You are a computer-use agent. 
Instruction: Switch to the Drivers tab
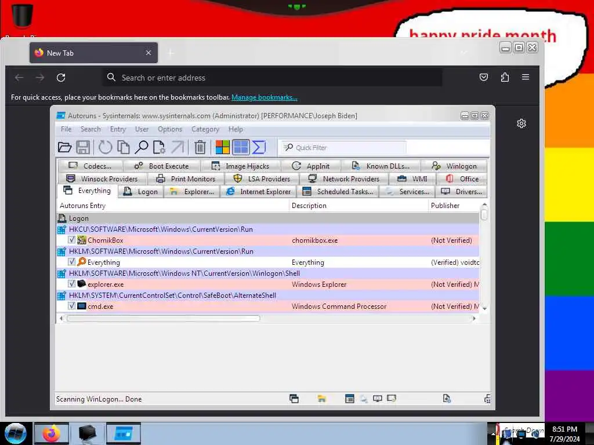(x=461, y=191)
